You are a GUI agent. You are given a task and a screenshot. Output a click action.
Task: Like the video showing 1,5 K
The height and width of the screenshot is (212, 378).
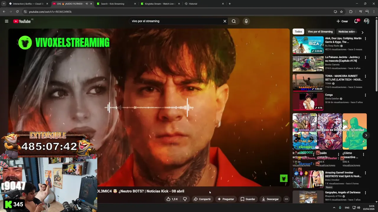pos(172,199)
